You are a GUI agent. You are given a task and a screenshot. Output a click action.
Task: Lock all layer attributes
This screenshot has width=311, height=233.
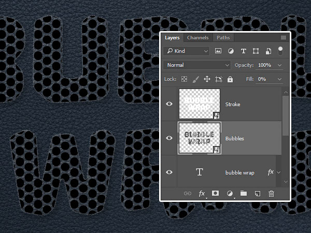pos(230,79)
